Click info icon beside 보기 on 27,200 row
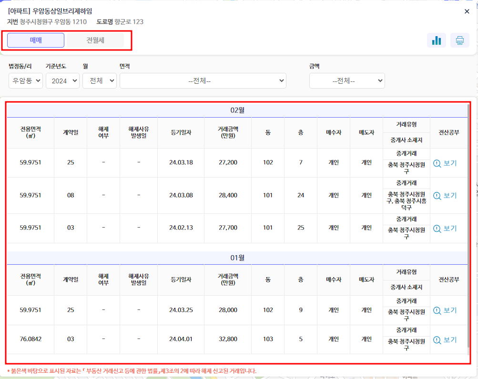 coord(438,162)
